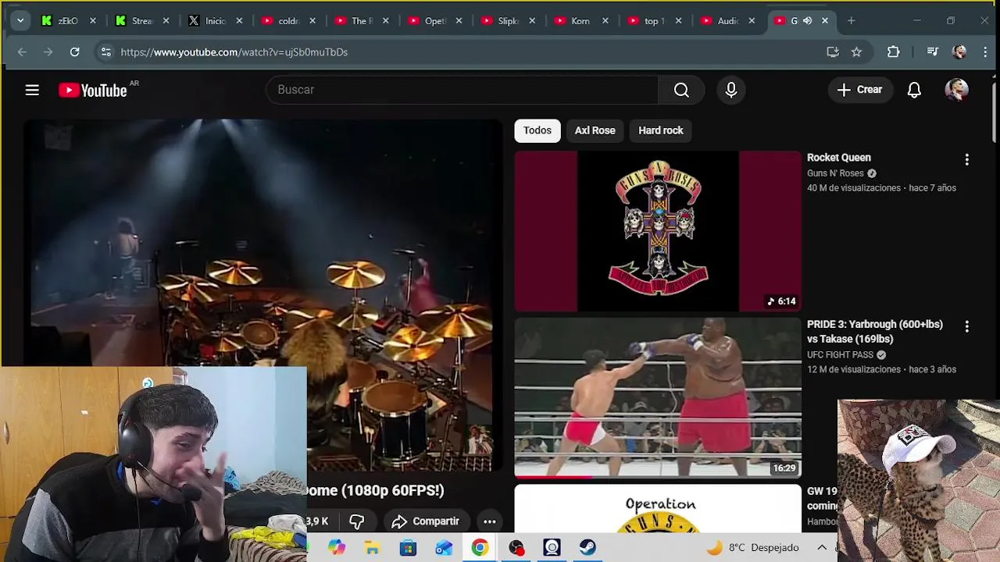This screenshot has width=1000, height=562.
Task: Open more actions ellipsis under video
Action: (490, 521)
